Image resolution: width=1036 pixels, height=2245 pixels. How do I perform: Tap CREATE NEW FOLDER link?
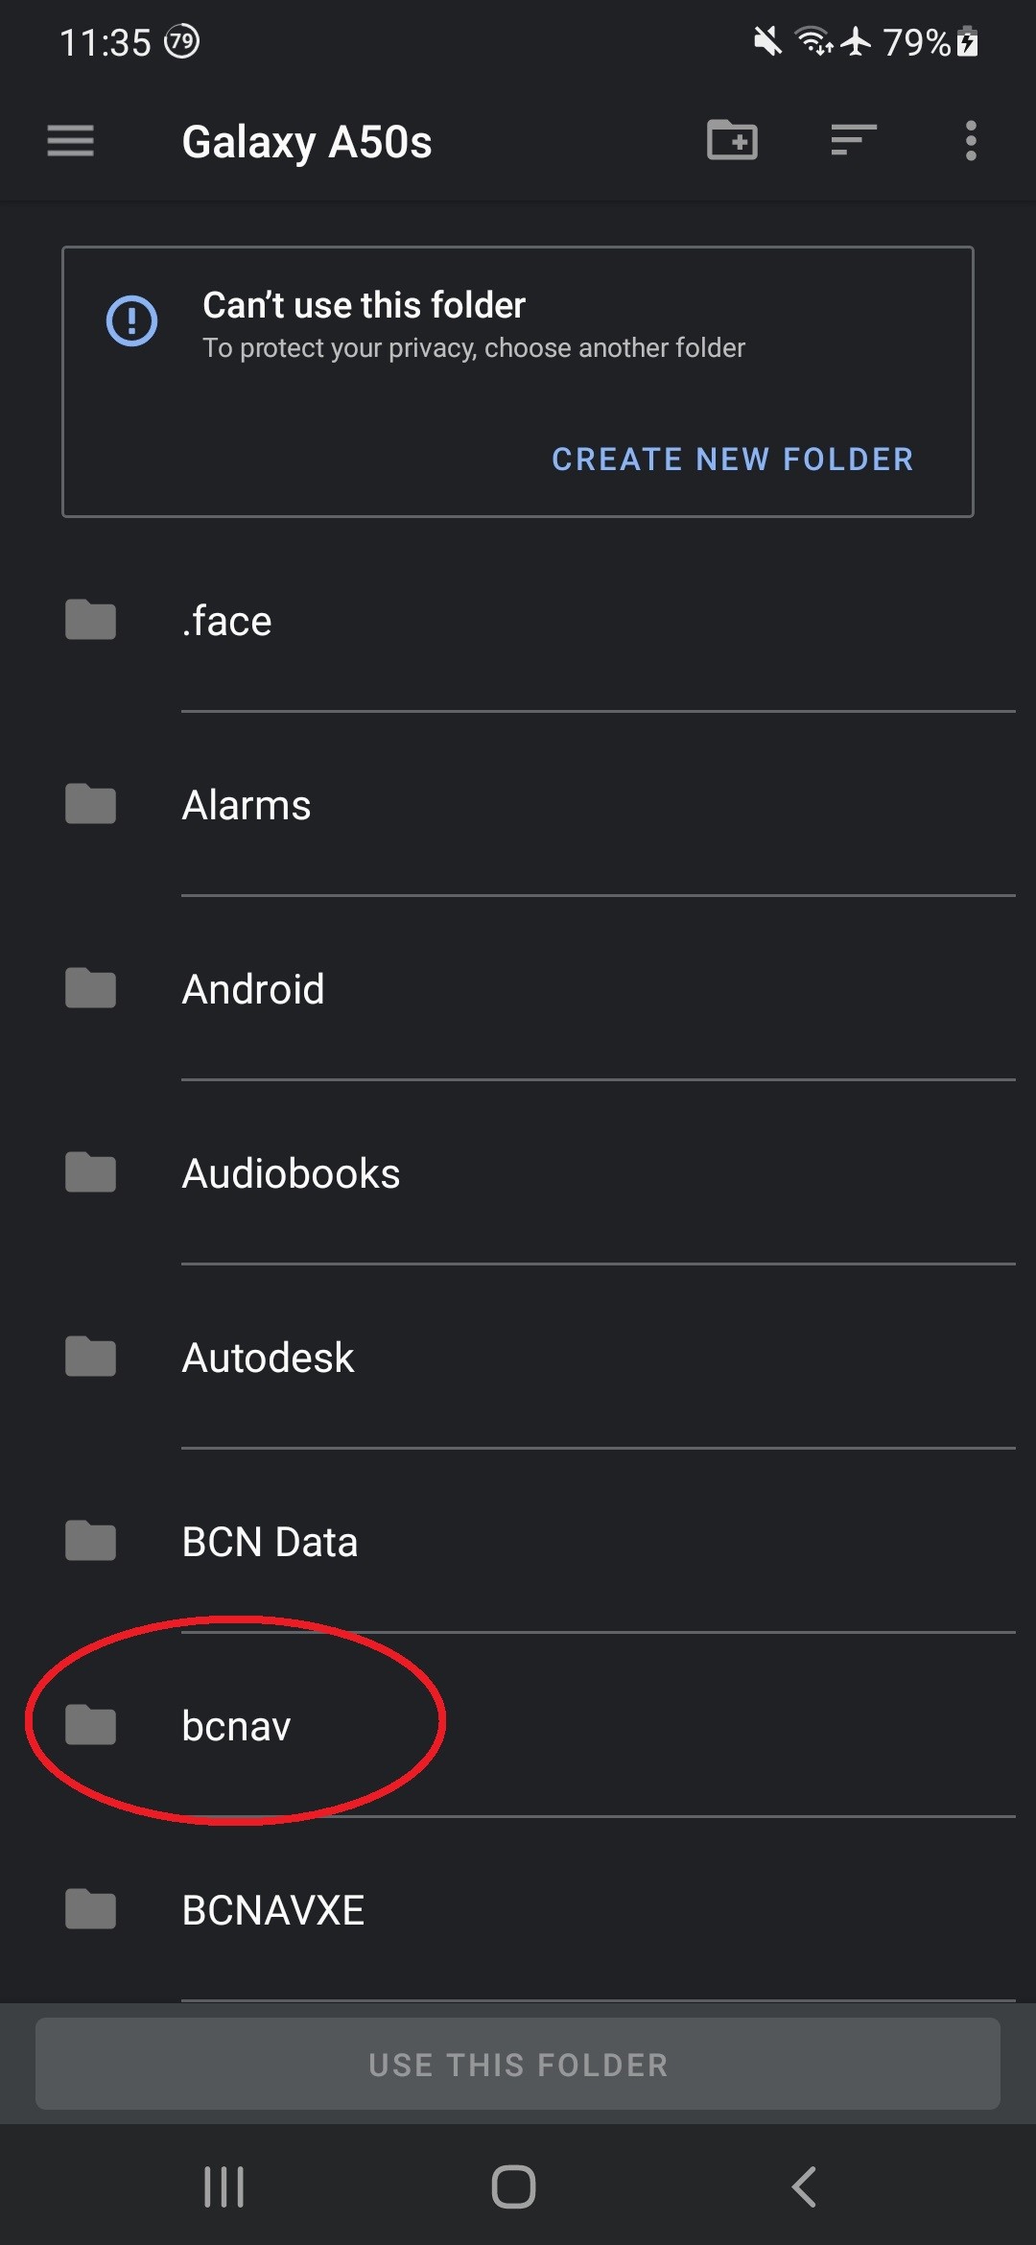[733, 460]
